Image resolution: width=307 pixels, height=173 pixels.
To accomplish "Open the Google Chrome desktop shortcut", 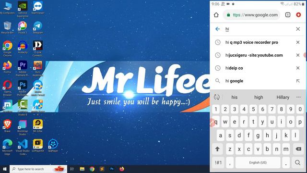I will click(x=8, y=49).
